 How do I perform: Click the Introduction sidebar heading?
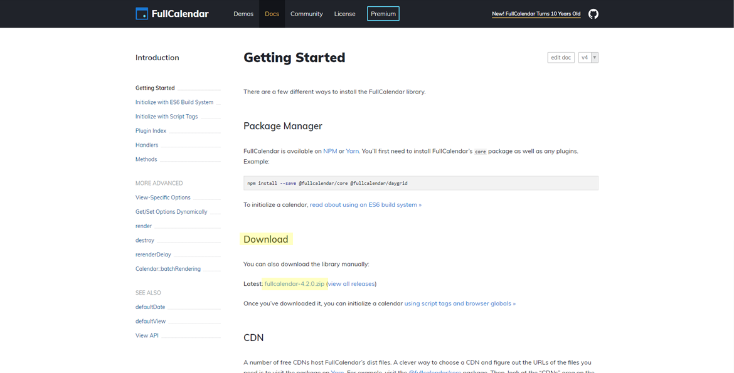pos(157,58)
